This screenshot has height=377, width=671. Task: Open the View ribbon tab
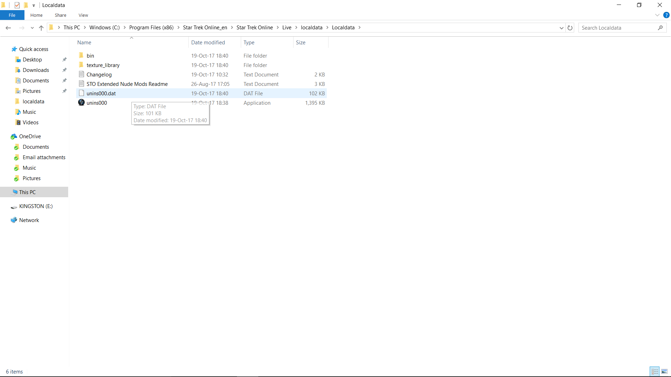click(83, 15)
